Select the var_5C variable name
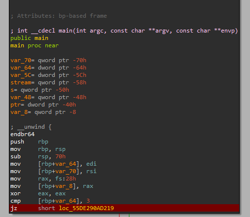 [x=21, y=75]
